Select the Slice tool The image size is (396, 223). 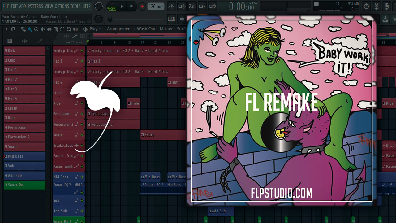[56, 29]
